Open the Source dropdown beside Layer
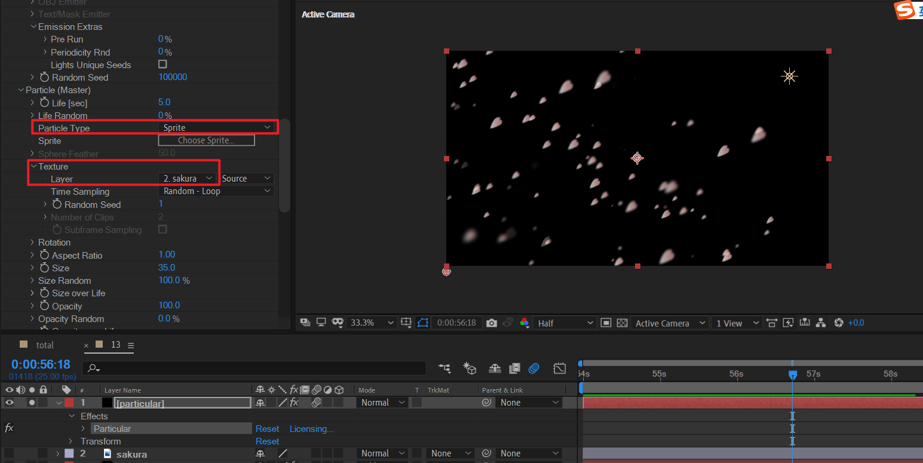The width and height of the screenshot is (923, 463). pyautogui.click(x=247, y=178)
